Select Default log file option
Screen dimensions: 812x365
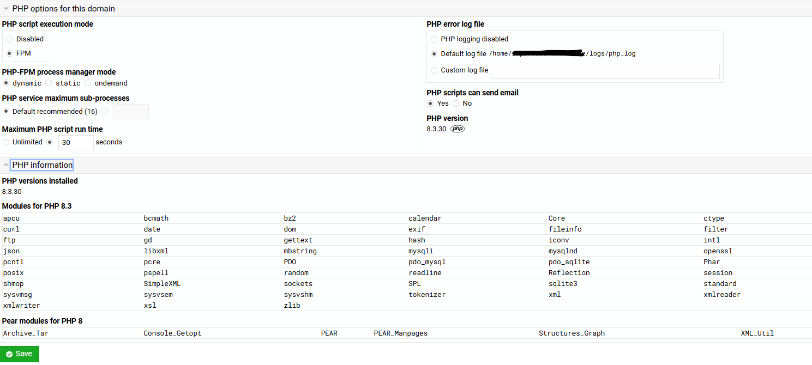coord(434,54)
